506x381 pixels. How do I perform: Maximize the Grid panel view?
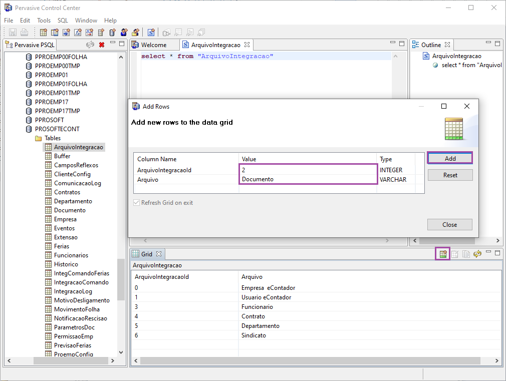pos(497,253)
